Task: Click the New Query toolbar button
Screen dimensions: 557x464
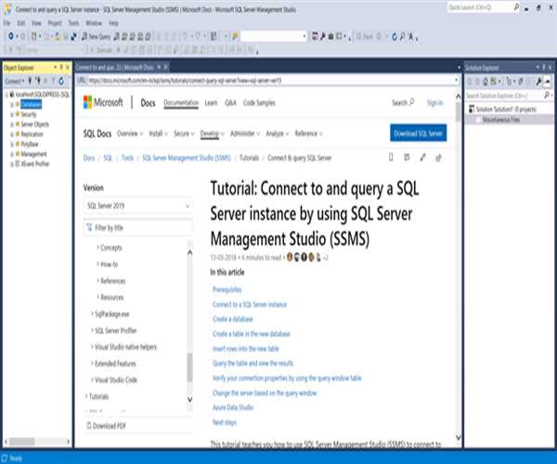Action: (x=97, y=35)
